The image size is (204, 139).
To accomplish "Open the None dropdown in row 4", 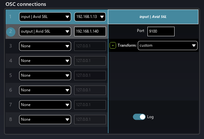I will 45,61.
